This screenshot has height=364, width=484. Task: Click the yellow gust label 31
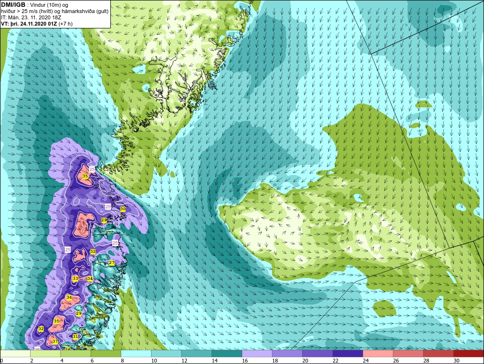pyautogui.click(x=76, y=336)
